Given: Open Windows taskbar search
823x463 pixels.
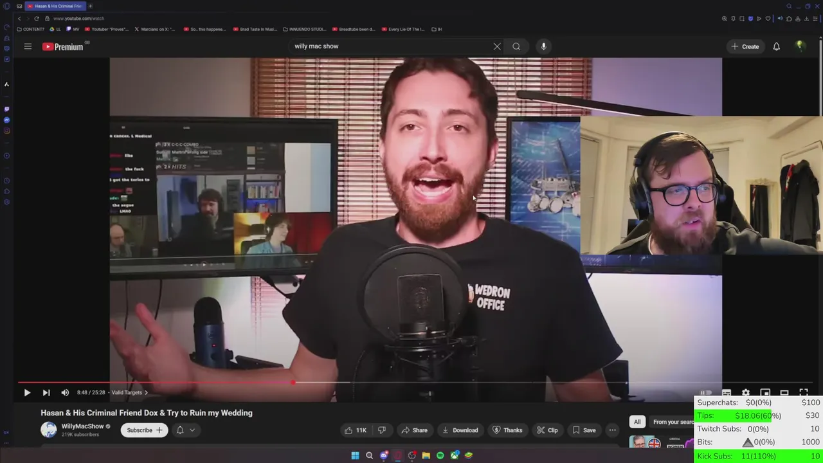Looking at the screenshot, I should click(369, 455).
